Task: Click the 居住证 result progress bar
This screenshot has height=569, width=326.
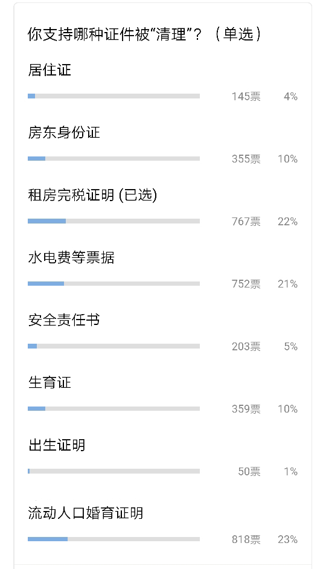Action: [x=113, y=96]
